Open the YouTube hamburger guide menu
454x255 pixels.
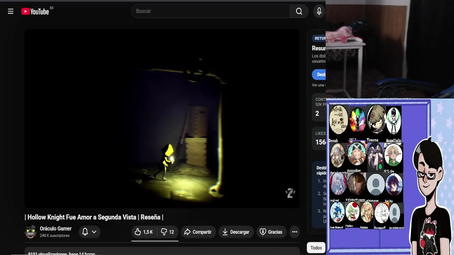tap(11, 11)
